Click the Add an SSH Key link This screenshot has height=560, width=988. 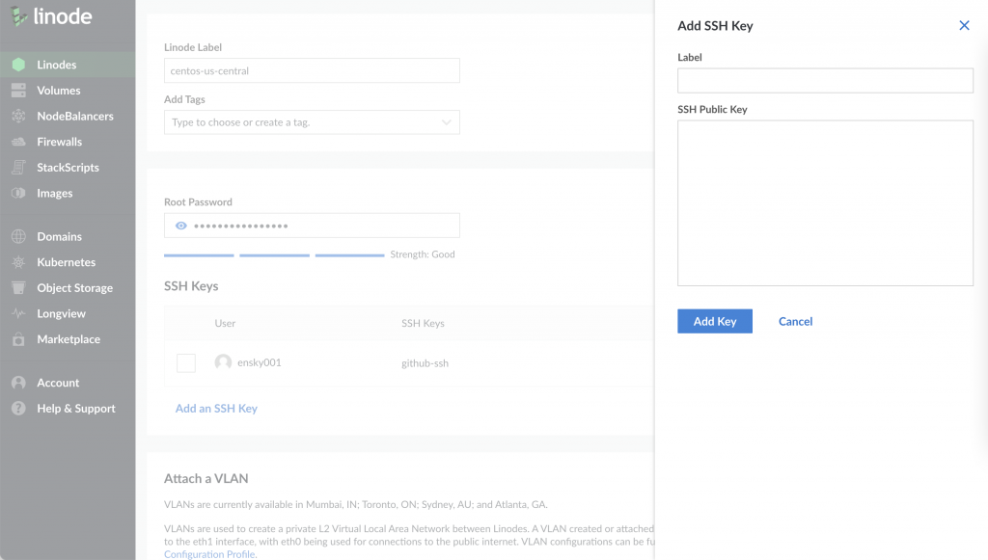pos(216,409)
